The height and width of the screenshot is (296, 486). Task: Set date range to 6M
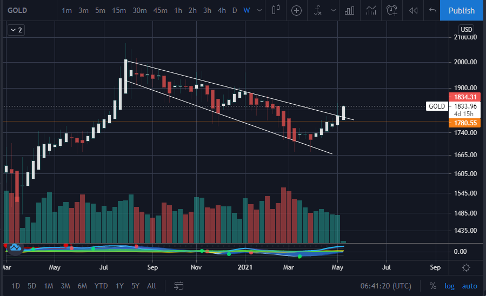pyautogui.click(x=82, y=286)
